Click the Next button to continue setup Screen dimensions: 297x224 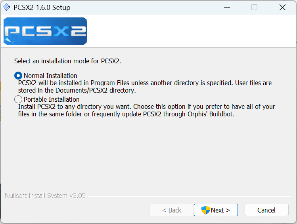click(216, 210)
